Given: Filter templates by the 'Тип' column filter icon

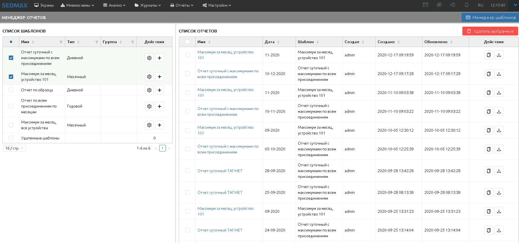Looking at the screenshot, I should pyautogui.click(x=97, y=42).
